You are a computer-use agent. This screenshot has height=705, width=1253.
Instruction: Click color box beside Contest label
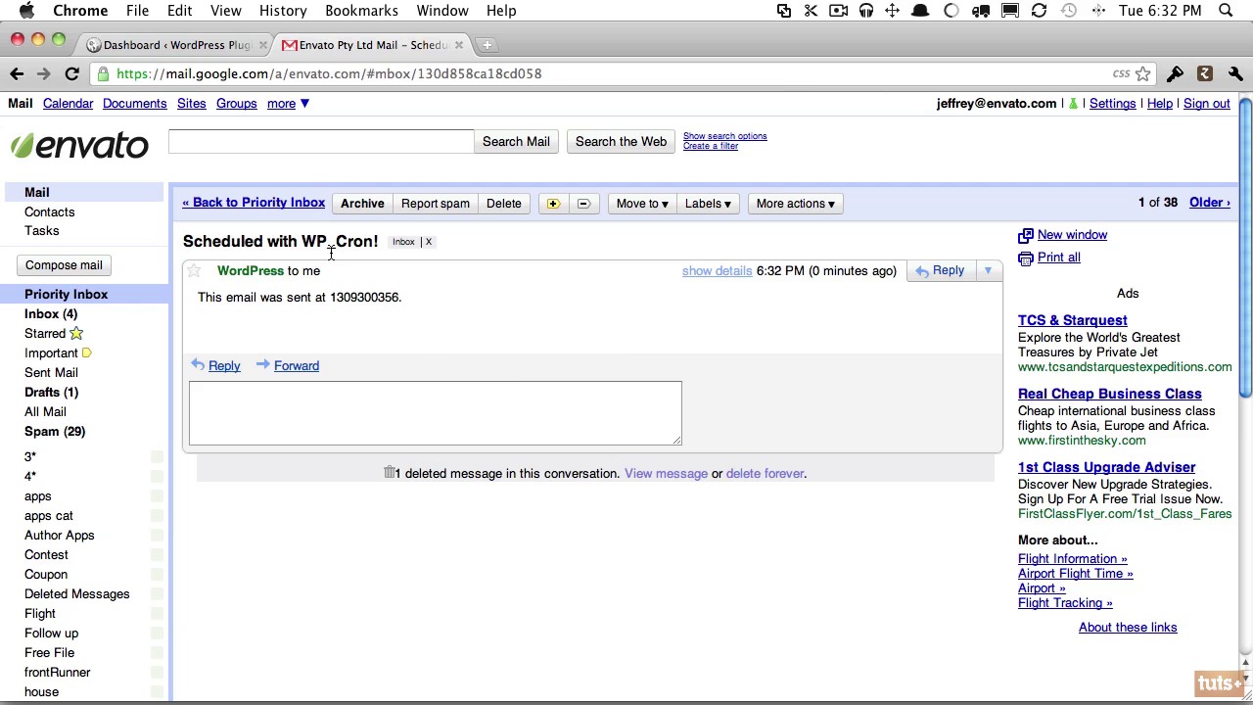(x=157, y=555)
